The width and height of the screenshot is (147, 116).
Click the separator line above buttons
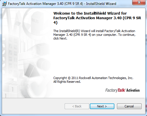point(73,98)
